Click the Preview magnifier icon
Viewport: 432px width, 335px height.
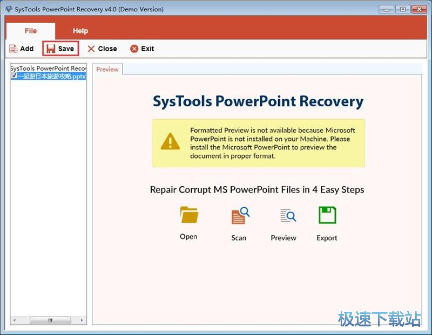(288, 216)
